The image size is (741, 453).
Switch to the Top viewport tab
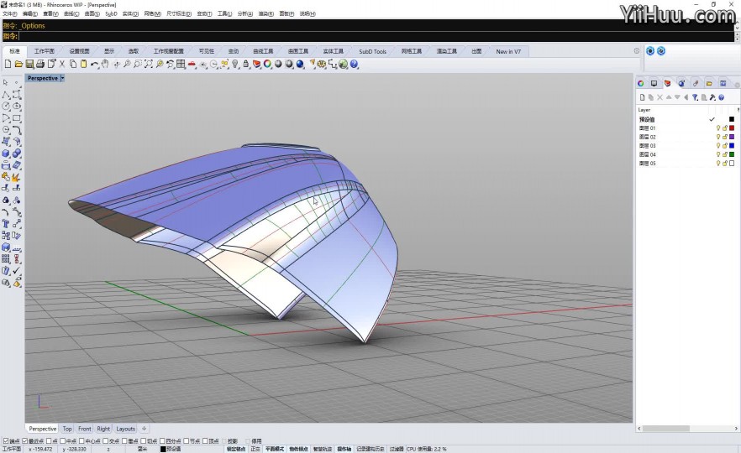click(x=67, y=429)
